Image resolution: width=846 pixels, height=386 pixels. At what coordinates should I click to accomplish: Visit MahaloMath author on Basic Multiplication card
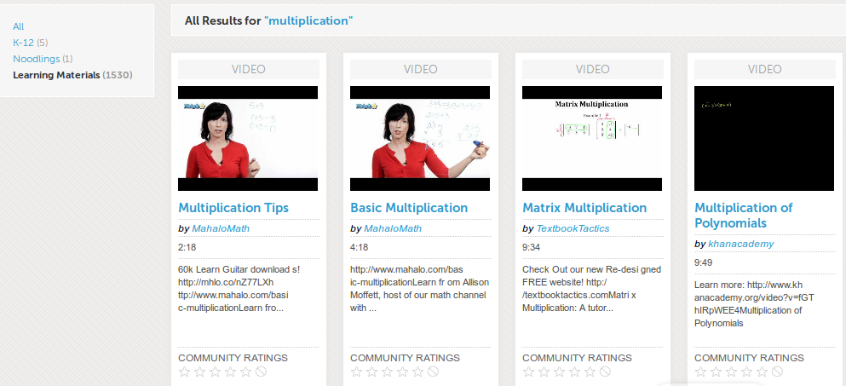[x=393, y=228]
